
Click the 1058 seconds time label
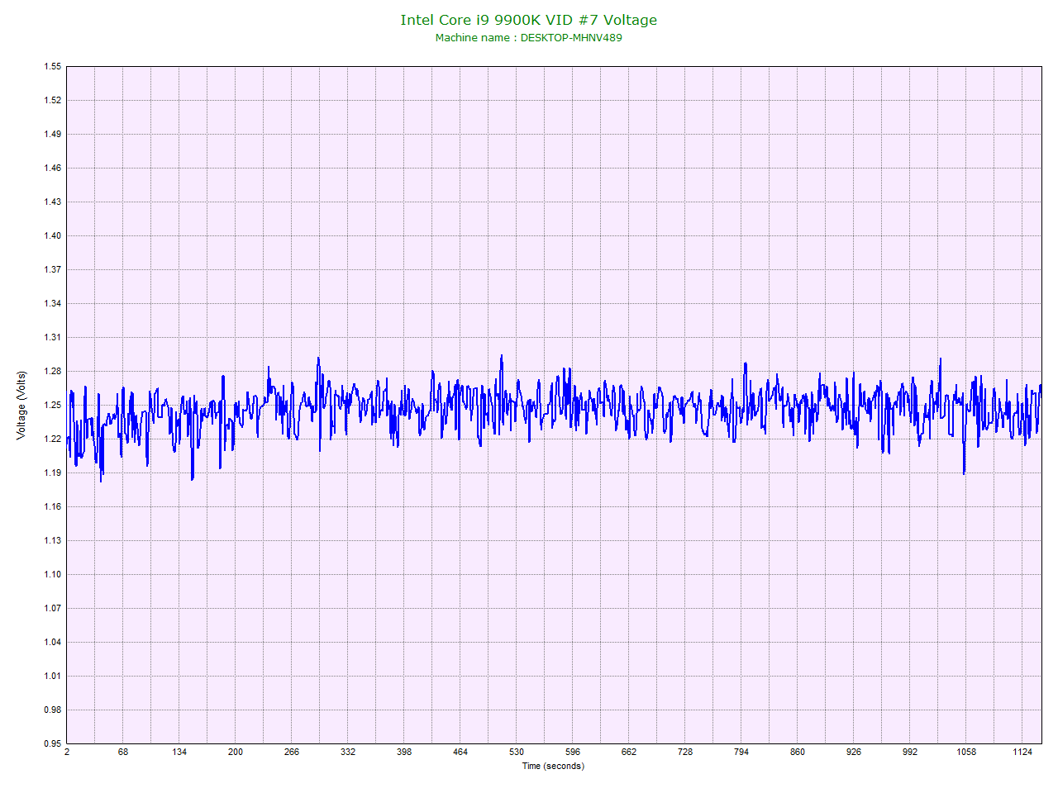pos(966,752)
